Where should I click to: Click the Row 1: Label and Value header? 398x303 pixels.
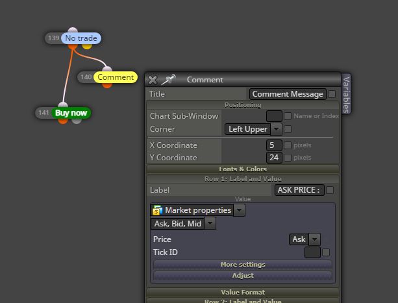pyautogui.click(x=243, y=179)
